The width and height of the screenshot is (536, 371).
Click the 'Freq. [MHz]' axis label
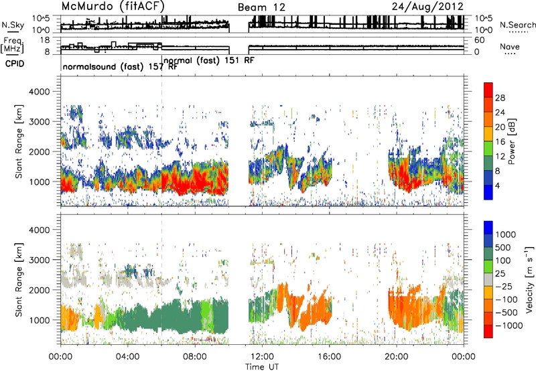(x=13, y=45)
